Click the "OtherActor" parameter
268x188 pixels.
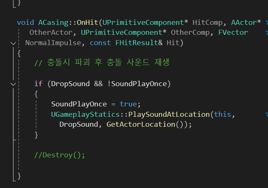coord(51,32)
